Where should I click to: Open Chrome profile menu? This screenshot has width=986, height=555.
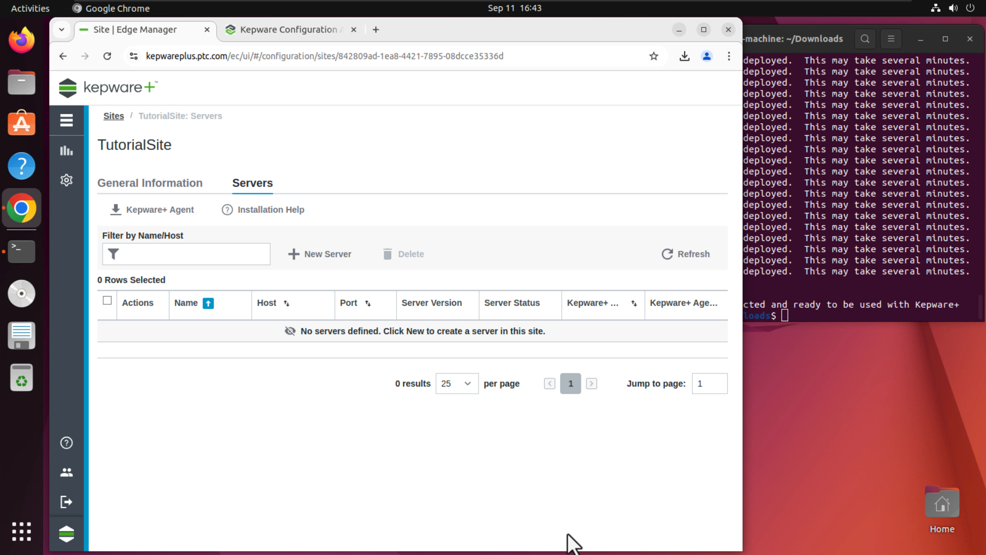pyautogui.click(x=707, y=56)
